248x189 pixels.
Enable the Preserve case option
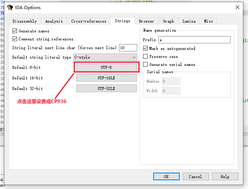click(x=145, y=56)
